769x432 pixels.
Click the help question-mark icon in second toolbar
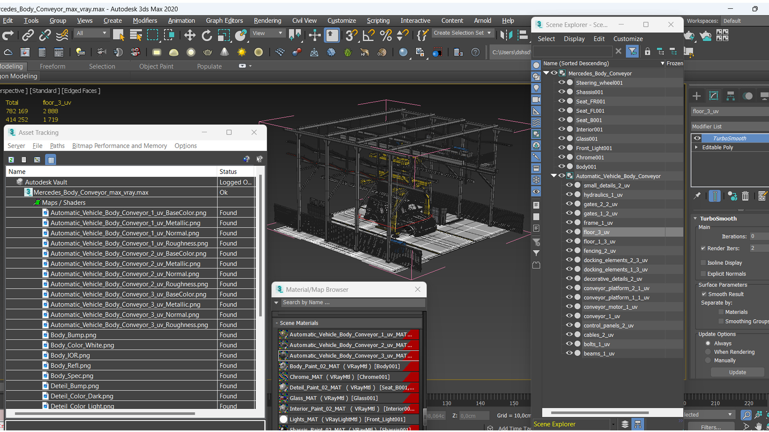coord(475,52)
